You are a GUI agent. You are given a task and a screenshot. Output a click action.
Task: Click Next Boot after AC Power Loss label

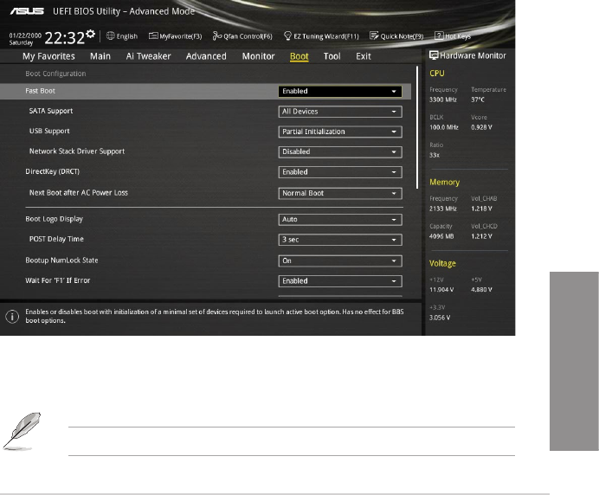[x=78, y=193]
